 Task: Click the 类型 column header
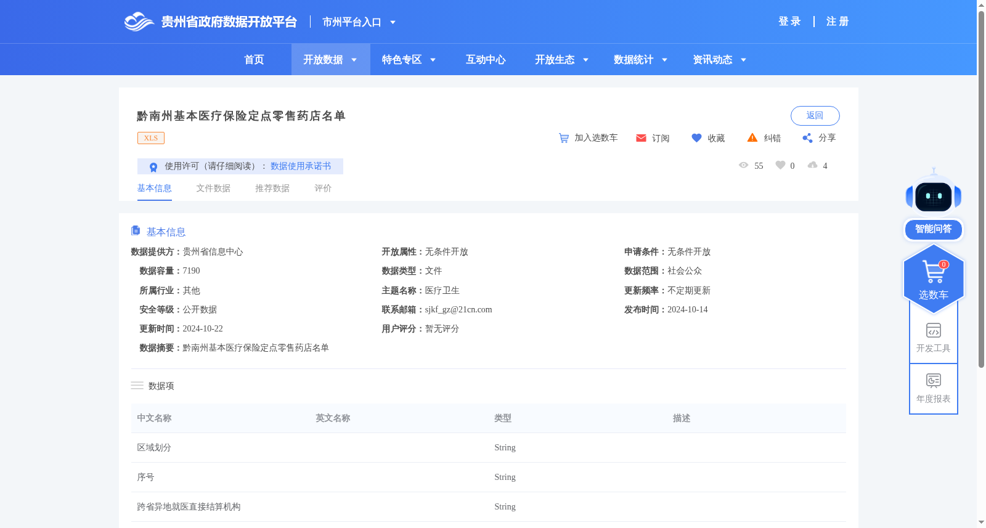click(503, 418)
